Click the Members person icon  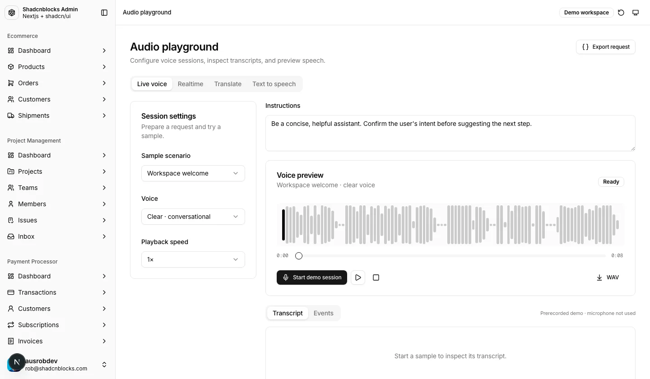pyautogui.click(x=11, y=204)
